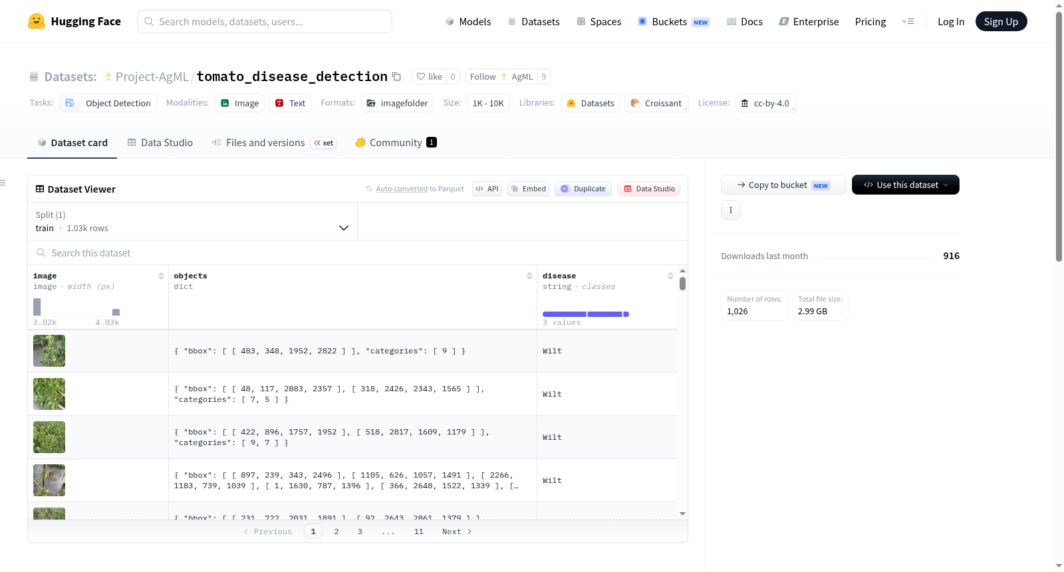Open the Pricing page
Image resolution: width=1064 pixels, height=572 pixels.
(x=870, y=22)
